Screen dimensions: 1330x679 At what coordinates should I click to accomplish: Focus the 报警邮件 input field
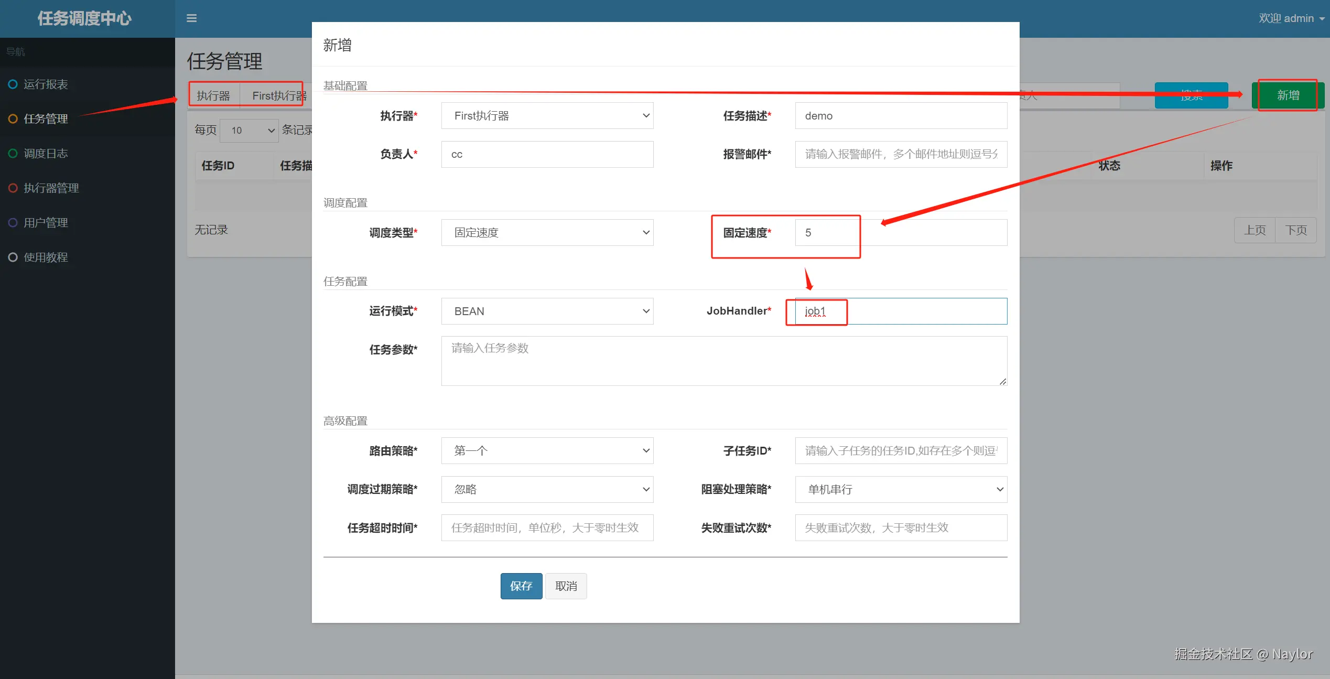click(x=901, y=154)
